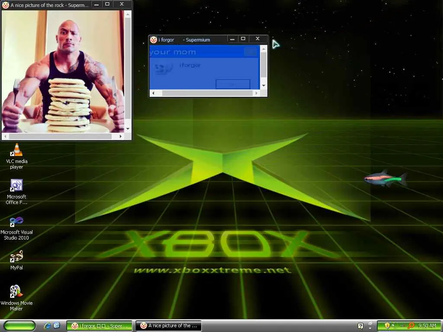Close the 'i forgor' Supermium window
This screenshot has width=443, height=332.
click(x=257, y=39)
